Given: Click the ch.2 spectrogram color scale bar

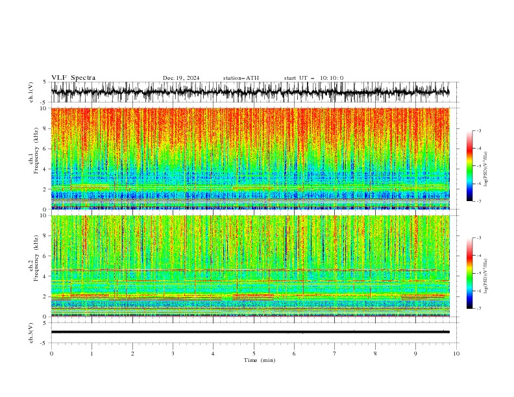Looking at the screenshot, I should 469,273.
